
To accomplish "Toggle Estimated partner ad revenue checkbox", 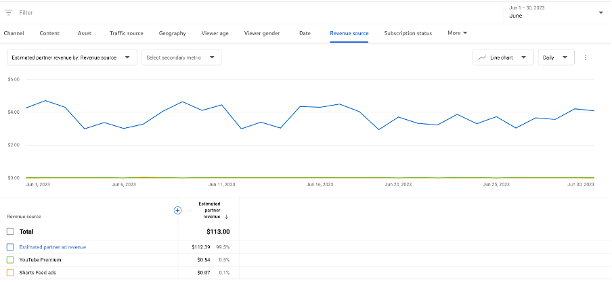I will point(10,247).
